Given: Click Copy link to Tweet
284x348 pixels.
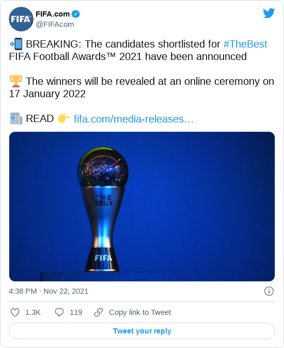Looking at the screenshot, I should coord(140,312).
